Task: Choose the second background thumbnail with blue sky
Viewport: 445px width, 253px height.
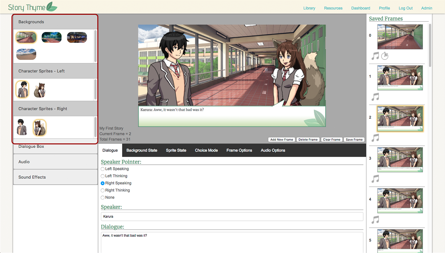Action: [x=52, y=37]
